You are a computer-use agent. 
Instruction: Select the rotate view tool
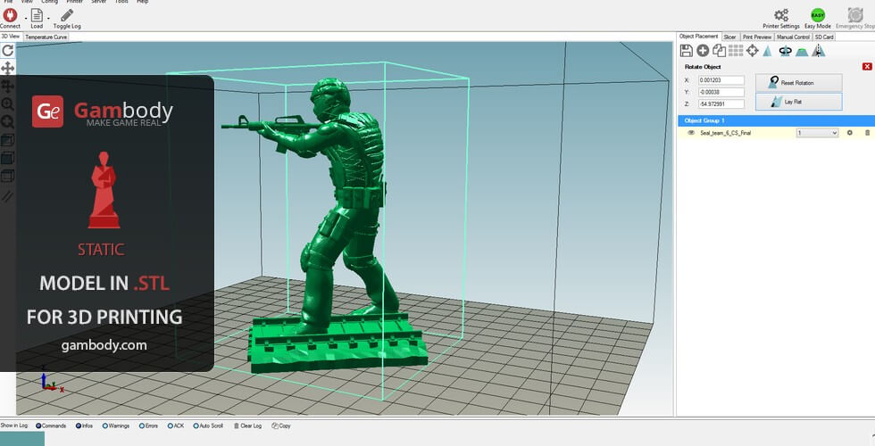pos(7,52)
